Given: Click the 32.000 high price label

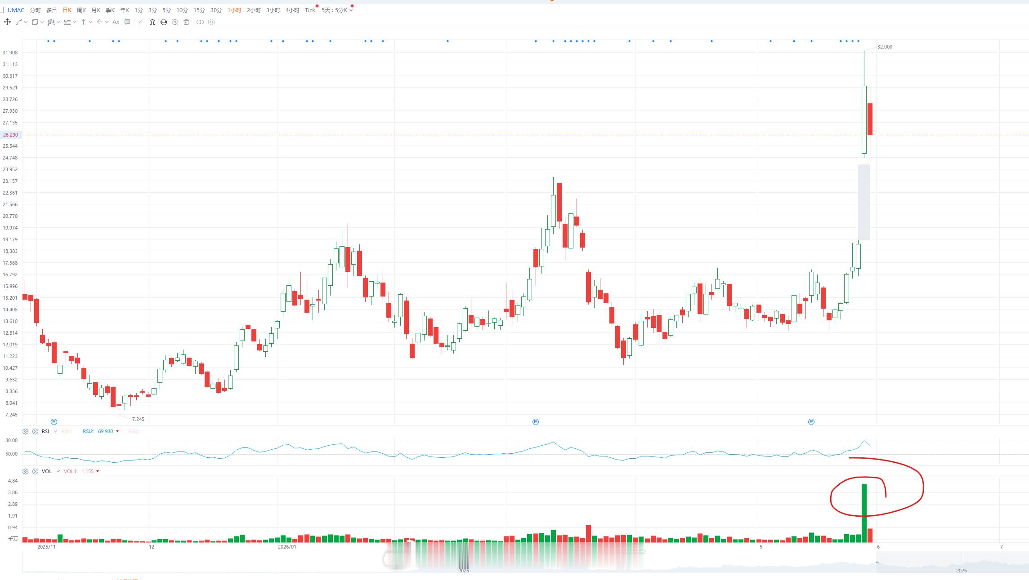Looking at the screenshot, I should (885, 47).
